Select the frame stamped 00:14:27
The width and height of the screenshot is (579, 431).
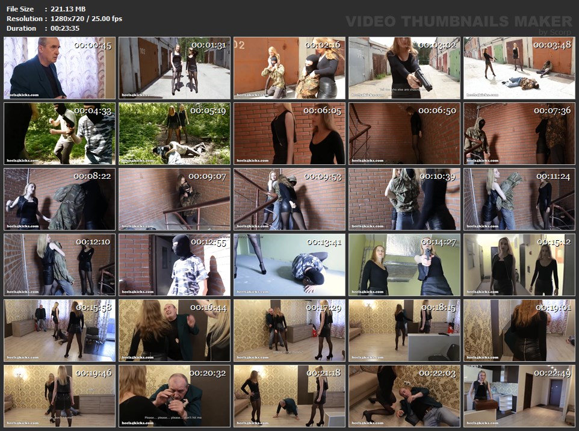(404, 265)
